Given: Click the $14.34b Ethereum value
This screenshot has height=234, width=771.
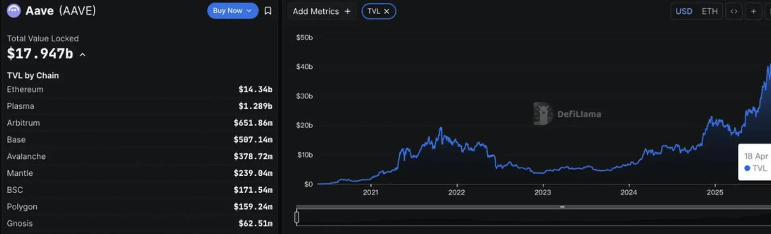Looking at the screenshot, I should click(255, 89).
